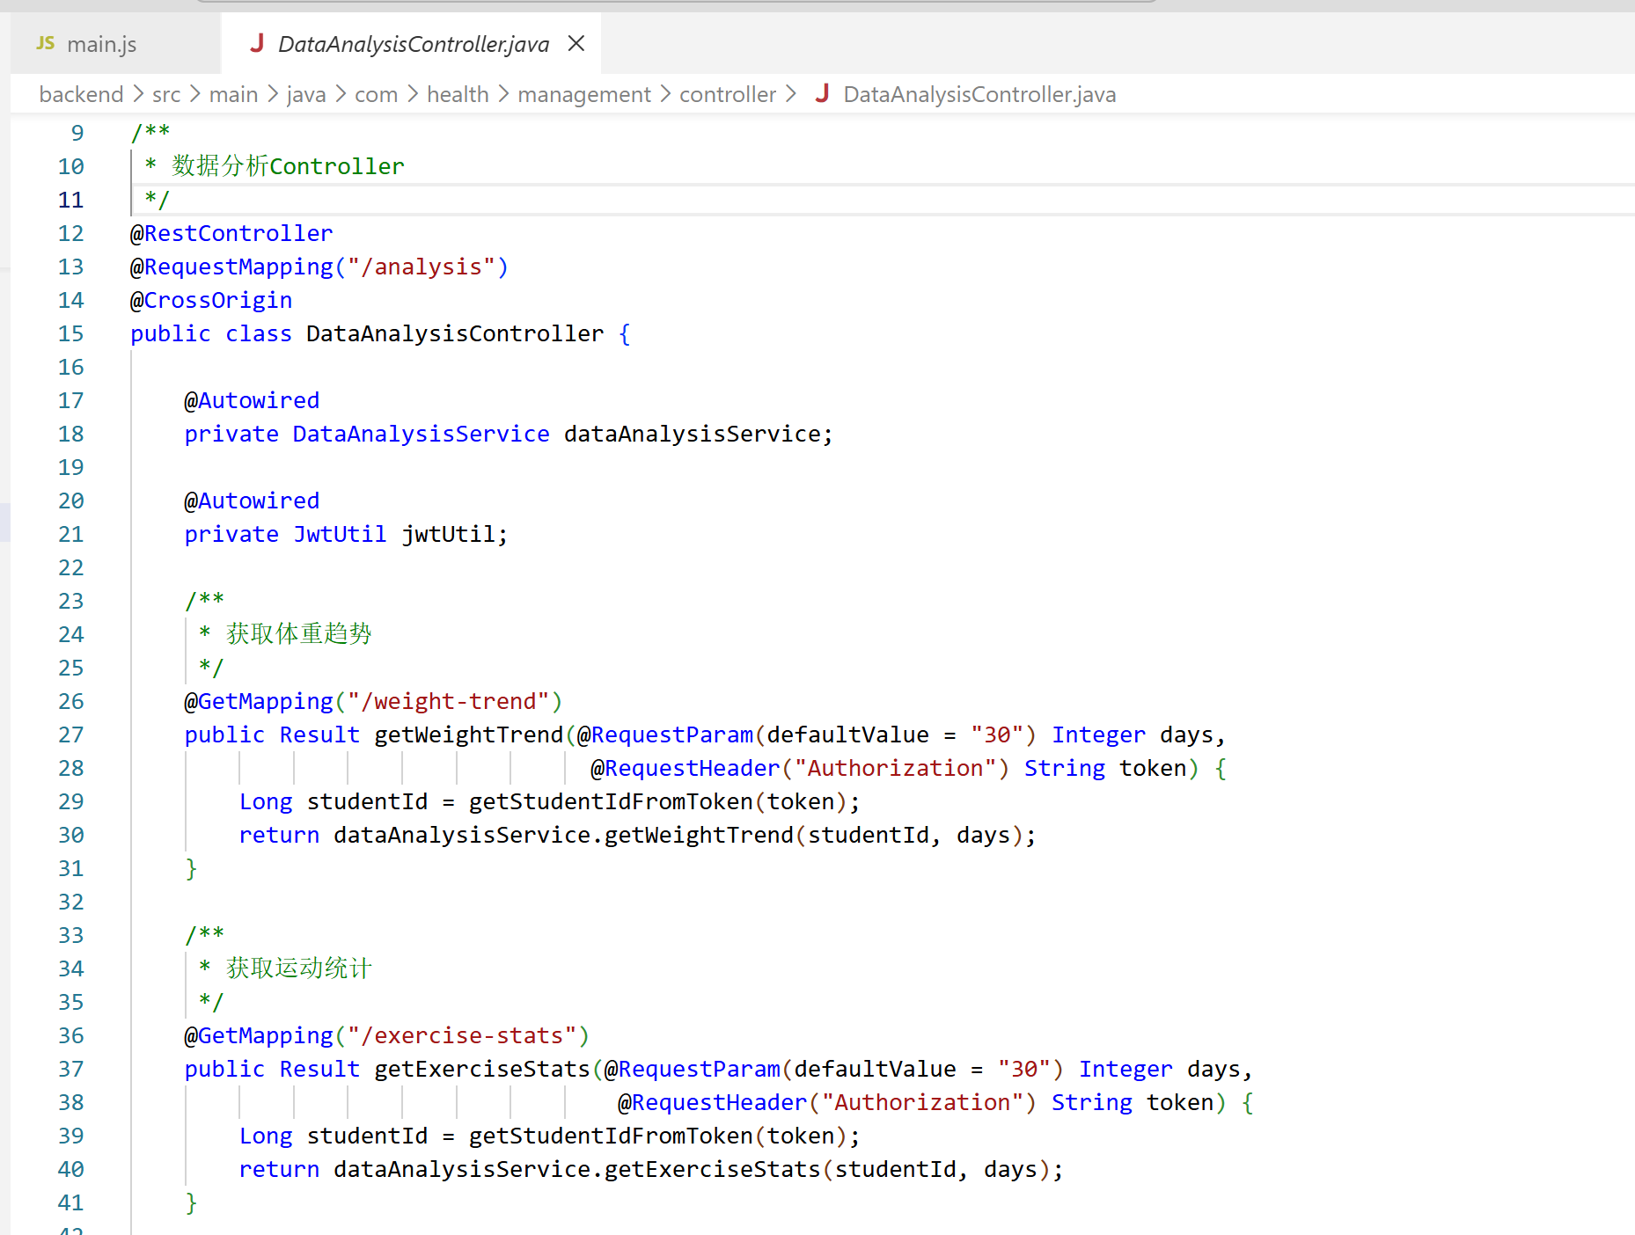The image size is (1635, 1235).
Task: Click getExerciseStats method name on line 37
Action: pos(482,1069)
